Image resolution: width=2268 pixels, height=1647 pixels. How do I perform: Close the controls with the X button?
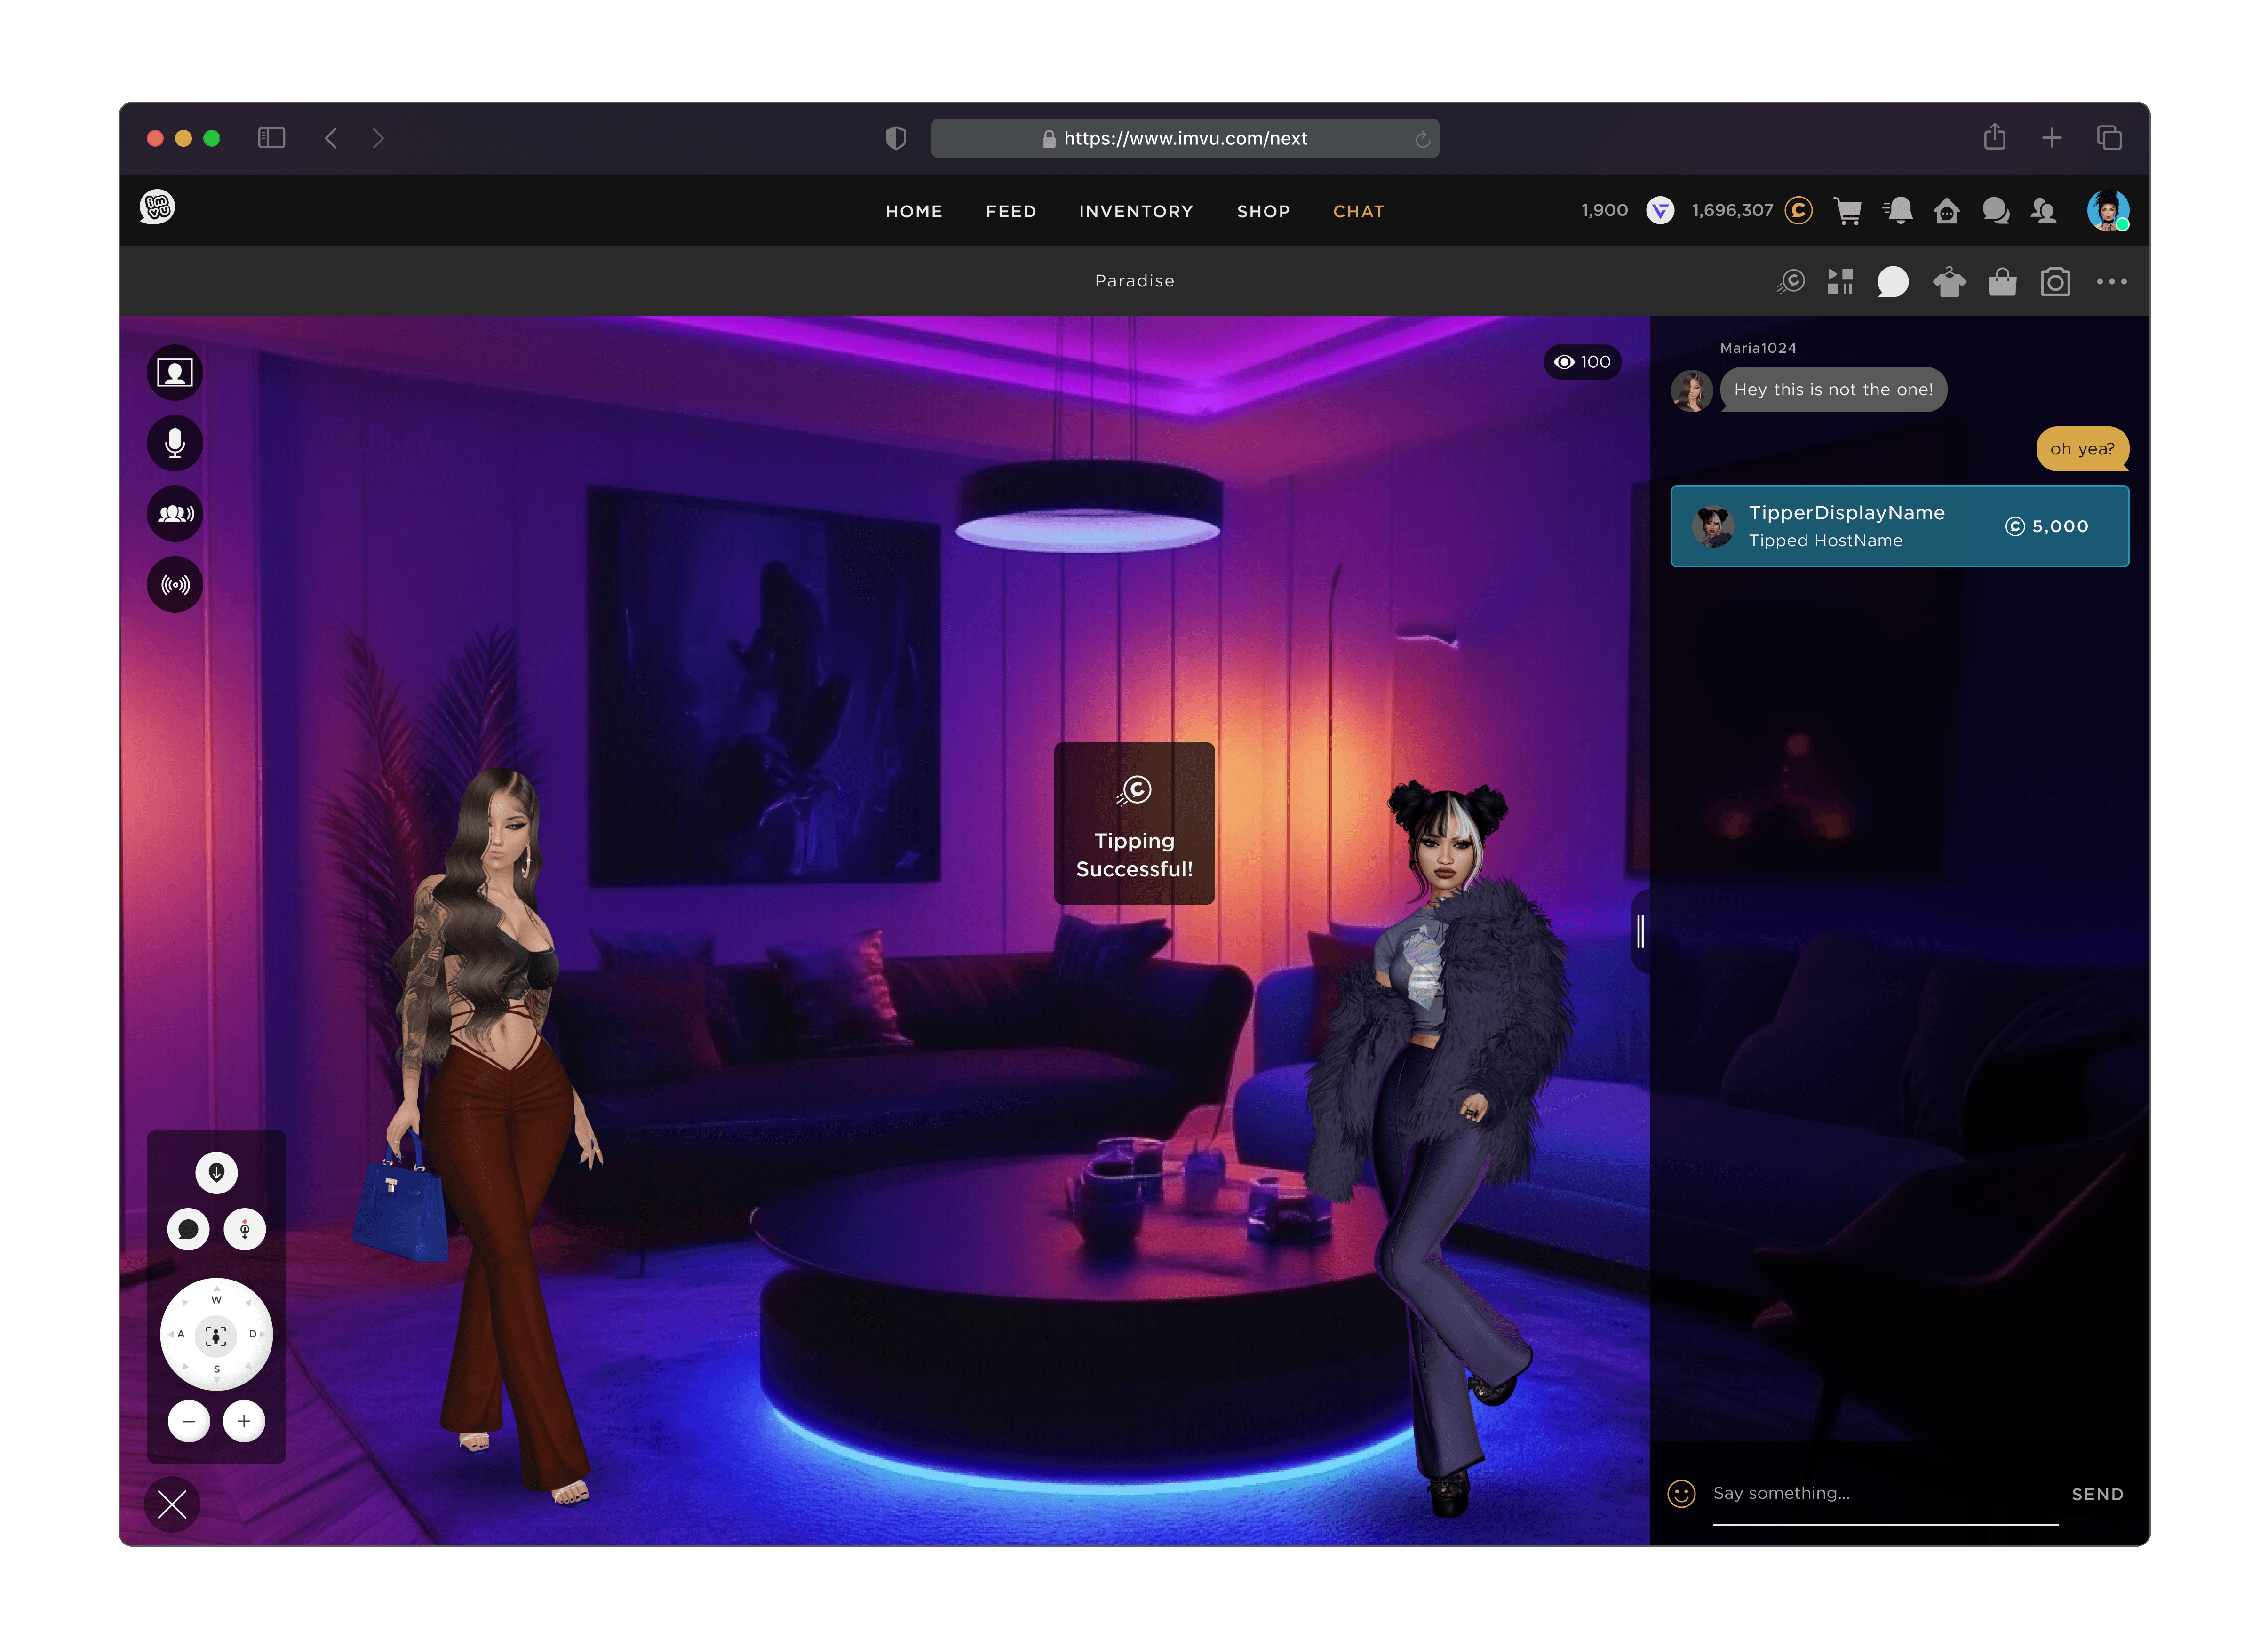[172, 1504]
